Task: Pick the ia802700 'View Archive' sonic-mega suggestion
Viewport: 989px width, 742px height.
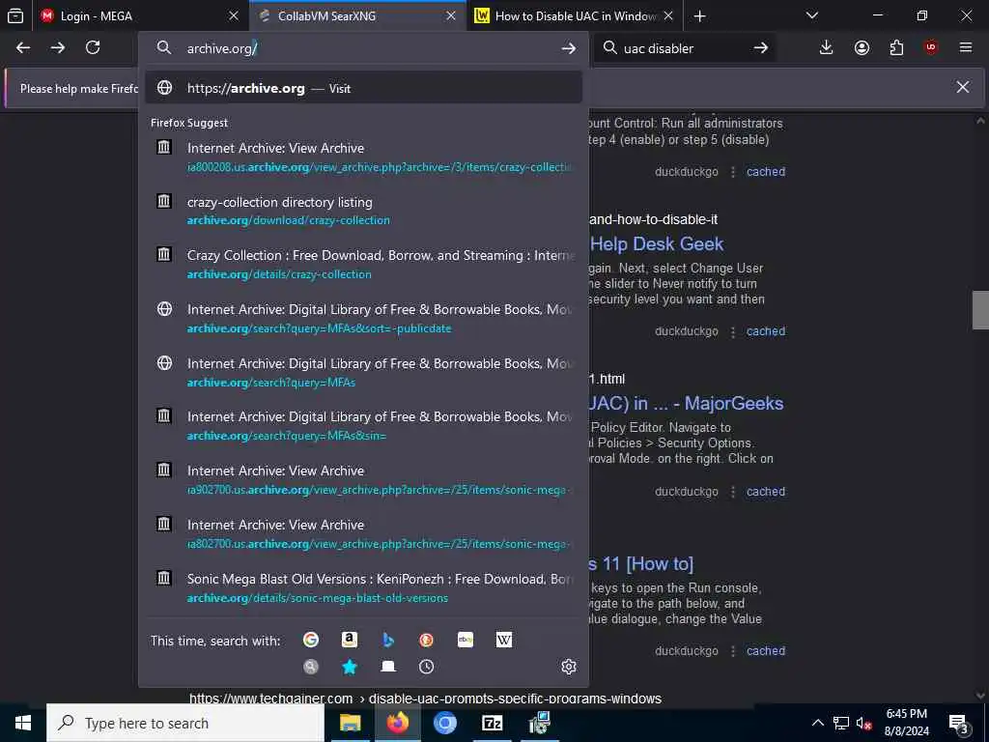Action: point(363,533)
